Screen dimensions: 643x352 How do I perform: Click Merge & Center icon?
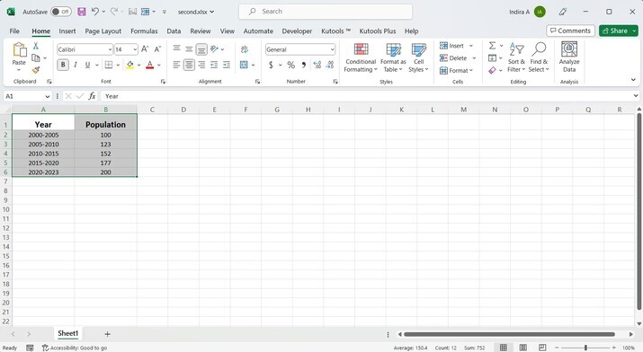[244, 65]
